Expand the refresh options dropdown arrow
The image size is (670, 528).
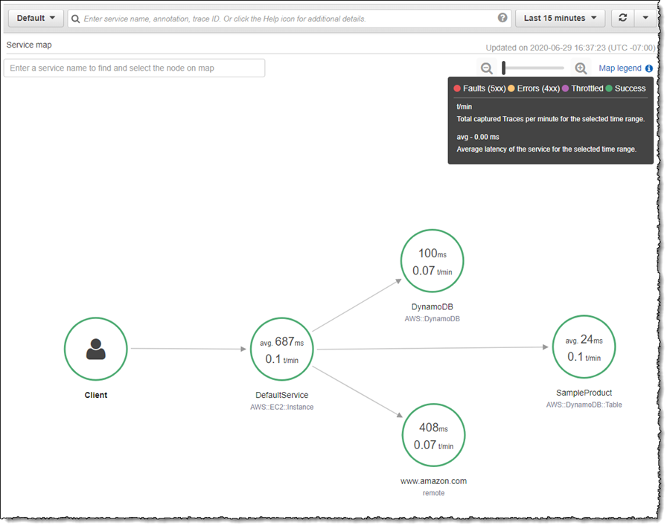tap(645, 18)
